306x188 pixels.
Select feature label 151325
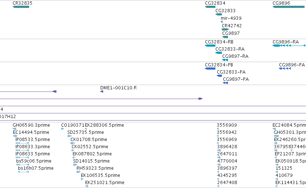[x=284, y=168]
